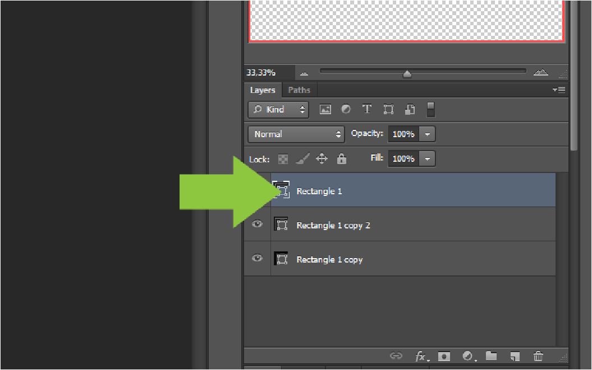
Task: Open the Layers panel flyout menu
Action: [x=558, y=90]
